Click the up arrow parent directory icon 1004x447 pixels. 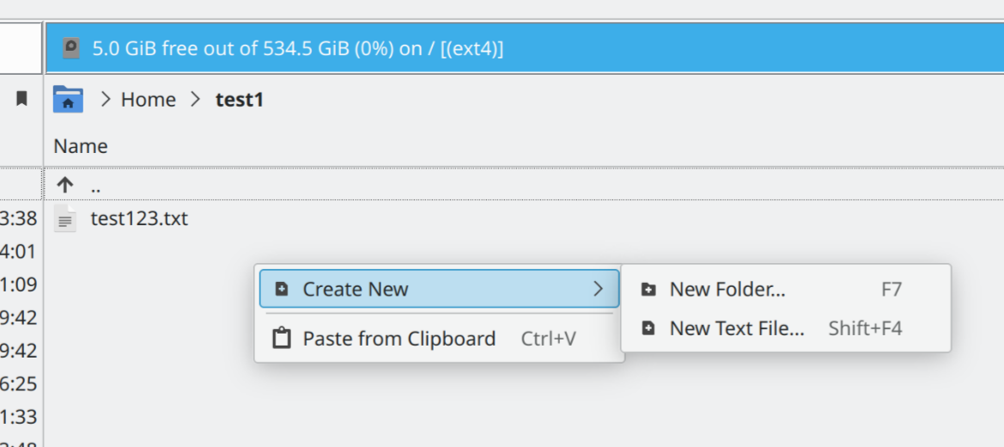point(64,186)
